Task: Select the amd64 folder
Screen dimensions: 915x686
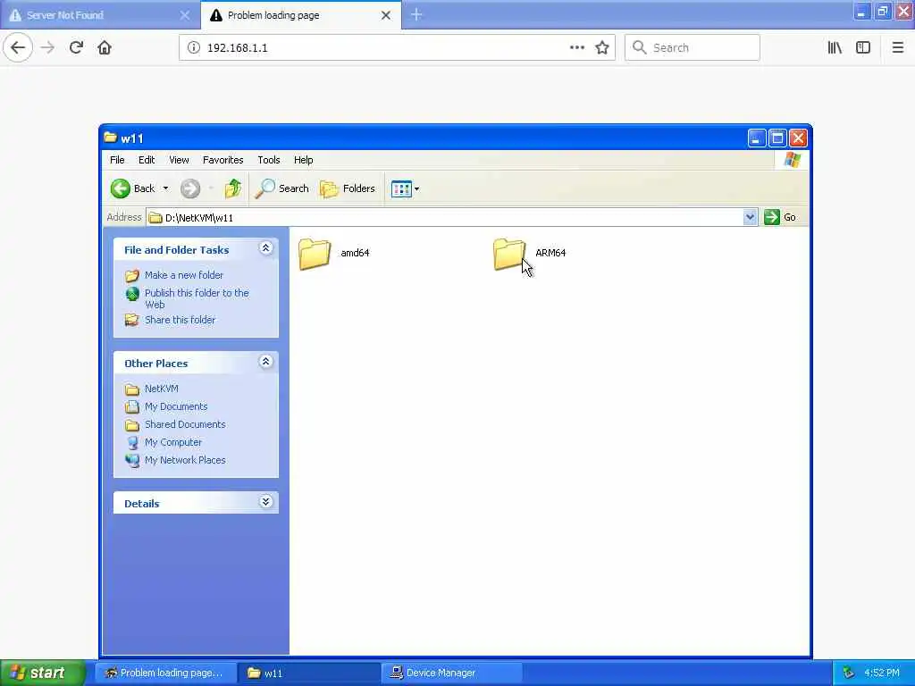Action: [334, 253]
